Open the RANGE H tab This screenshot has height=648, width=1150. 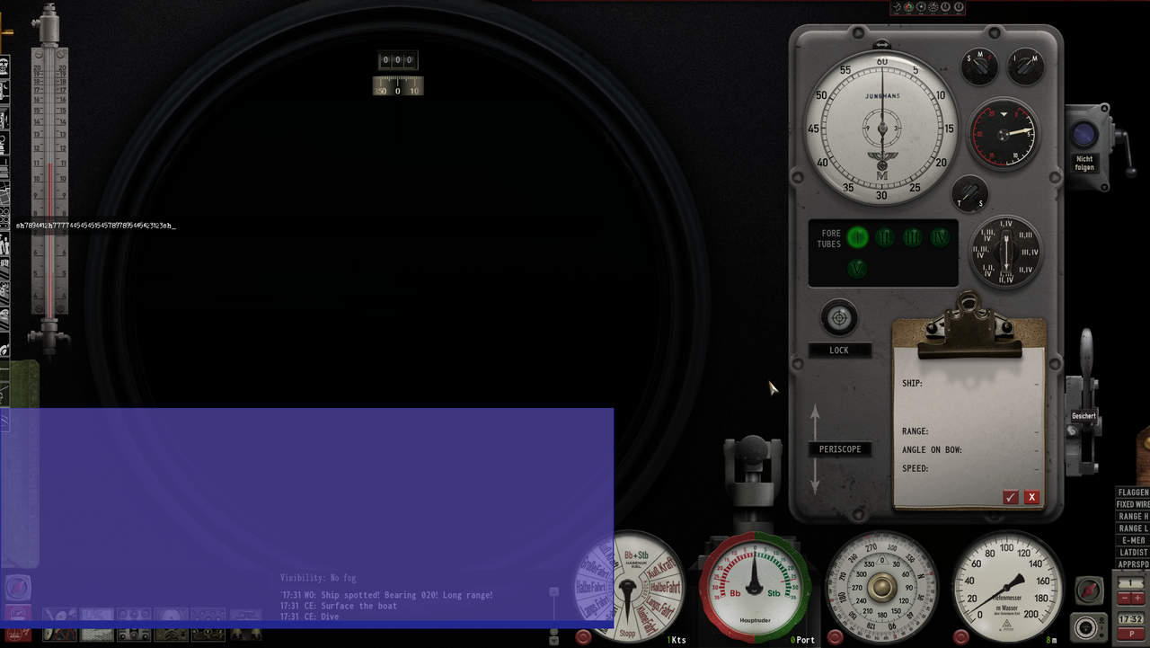tap(1132, 517)
